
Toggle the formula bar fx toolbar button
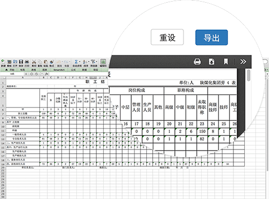(103, 62)
